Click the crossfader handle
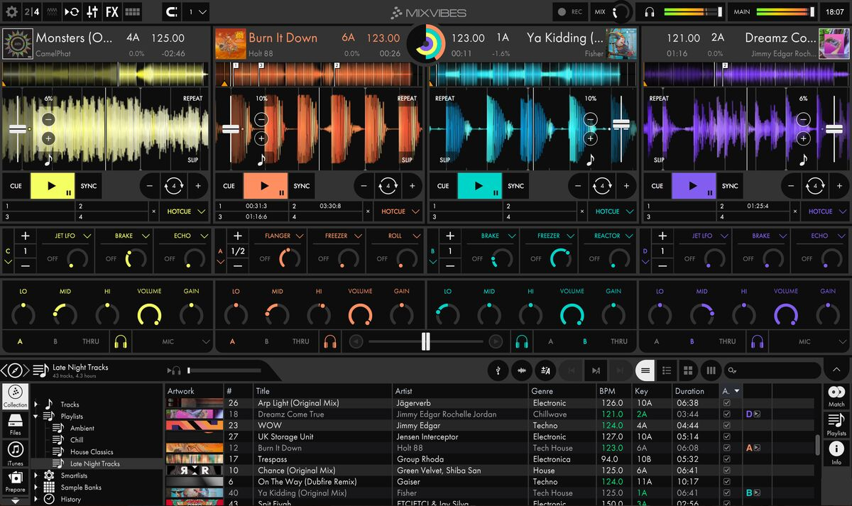 pyautogui.click(x=425, y=341)
